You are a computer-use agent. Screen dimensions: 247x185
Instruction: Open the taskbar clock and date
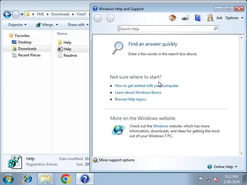coord(231,179)
